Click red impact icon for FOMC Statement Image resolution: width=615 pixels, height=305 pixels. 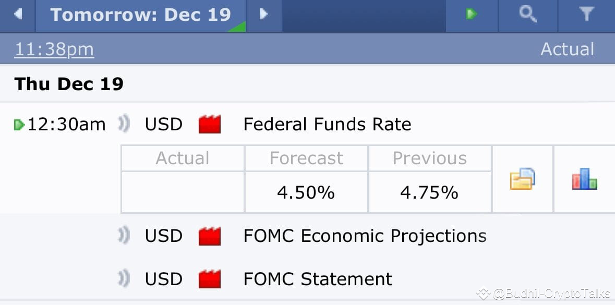pyautogui.click(x=210, y=279)
